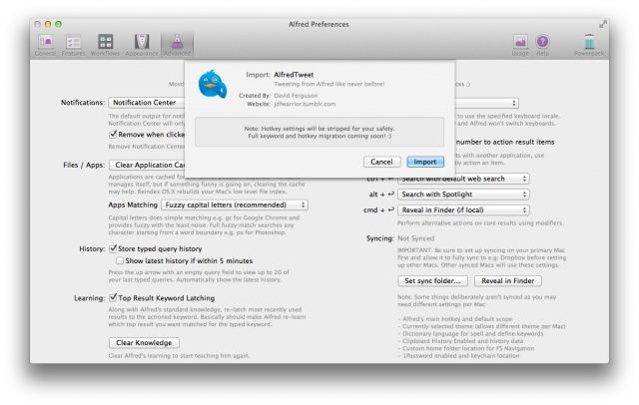
Task: Click the jdfwarrior.tumblr.com website text
Action: tap(305, 104)
